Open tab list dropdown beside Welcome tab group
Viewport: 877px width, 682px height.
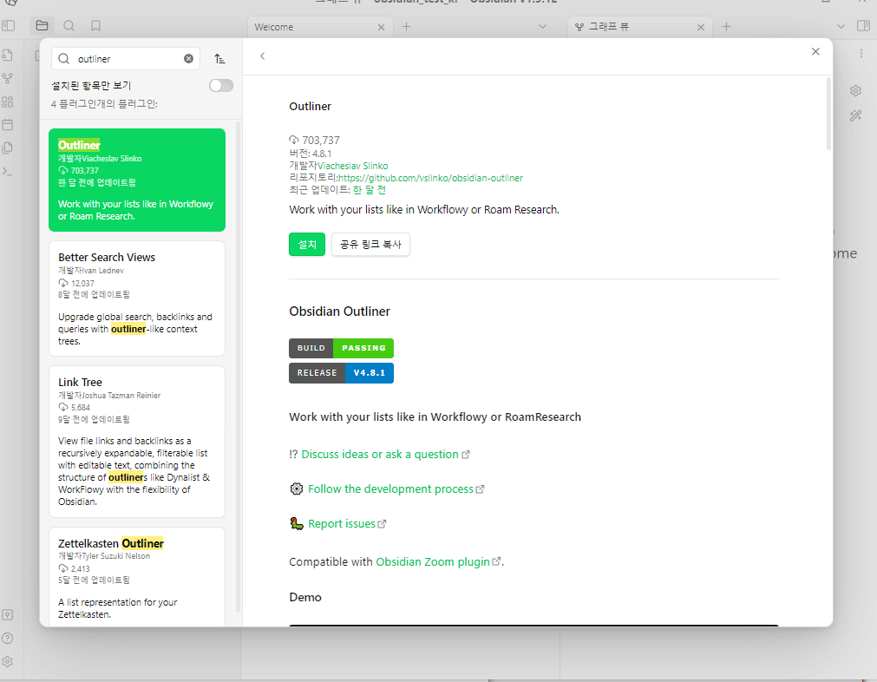(542, 26)
